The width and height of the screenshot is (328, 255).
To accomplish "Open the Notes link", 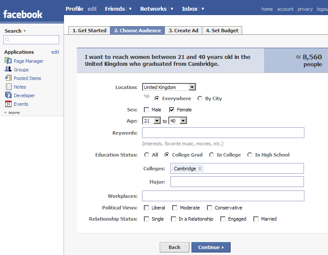I will pyautogui.click(x=20, y=87).
